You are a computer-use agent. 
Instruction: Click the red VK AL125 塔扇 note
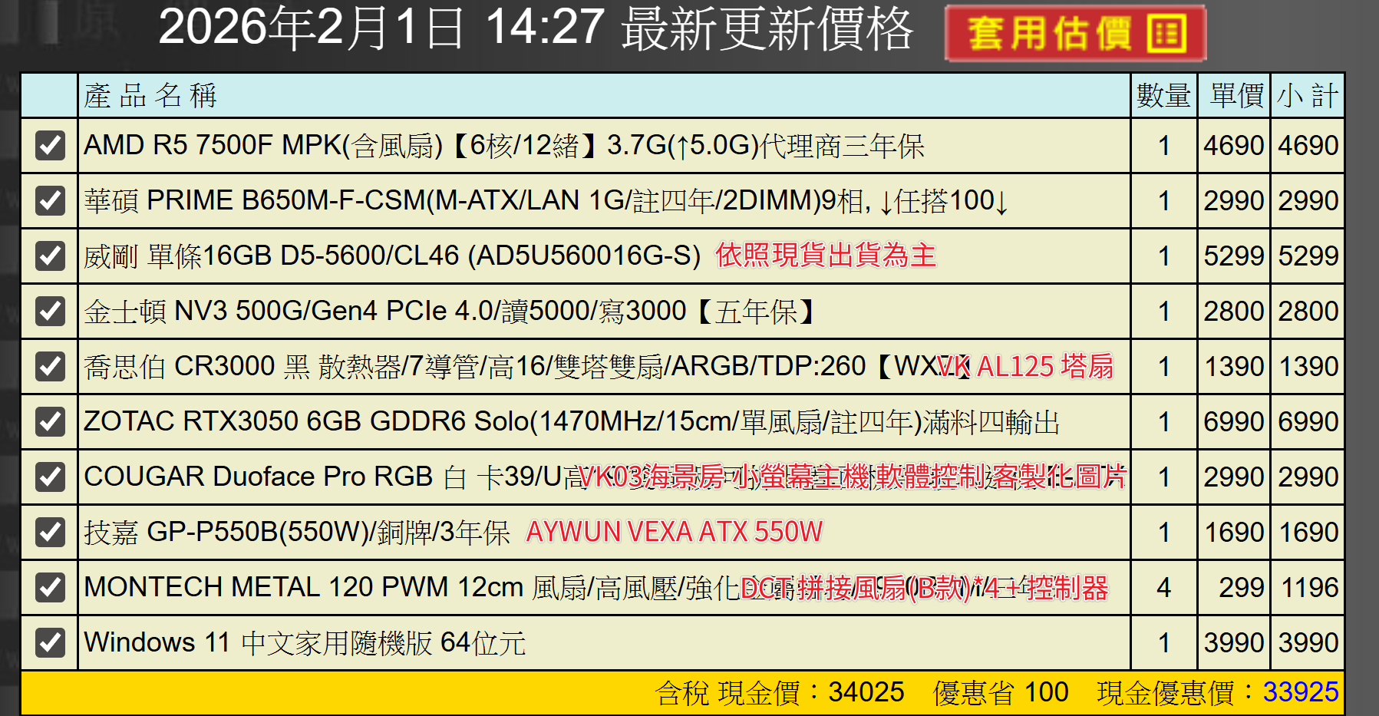tap(1025, 366)
